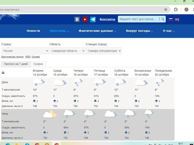Open the RSS feed link
Screen dimensions: 194x145
click(x=28, y=57)
